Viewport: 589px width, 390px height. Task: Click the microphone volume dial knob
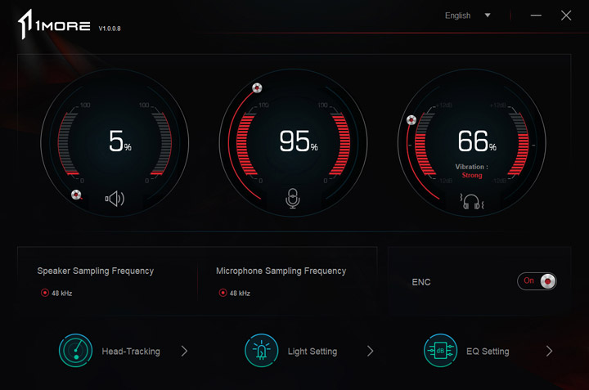[257, 87]
